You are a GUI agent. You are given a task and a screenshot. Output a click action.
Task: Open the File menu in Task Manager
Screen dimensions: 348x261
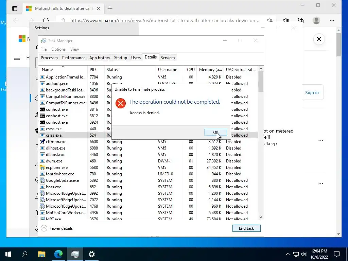point(43,49)
